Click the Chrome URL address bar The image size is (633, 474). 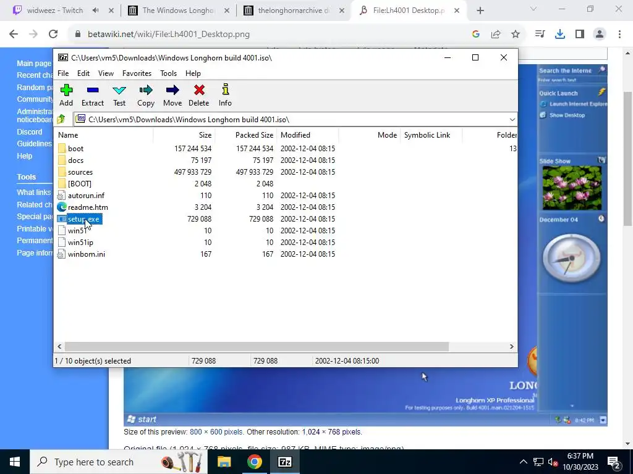pos(271,35)
